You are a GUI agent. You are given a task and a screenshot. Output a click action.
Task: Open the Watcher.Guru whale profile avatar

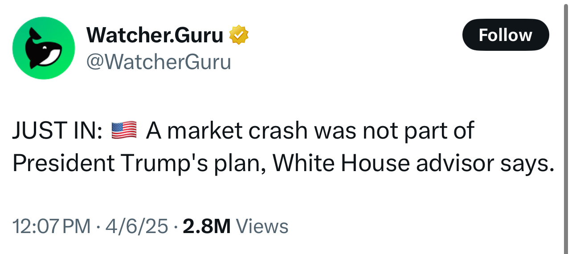click(x=44, y=48)
